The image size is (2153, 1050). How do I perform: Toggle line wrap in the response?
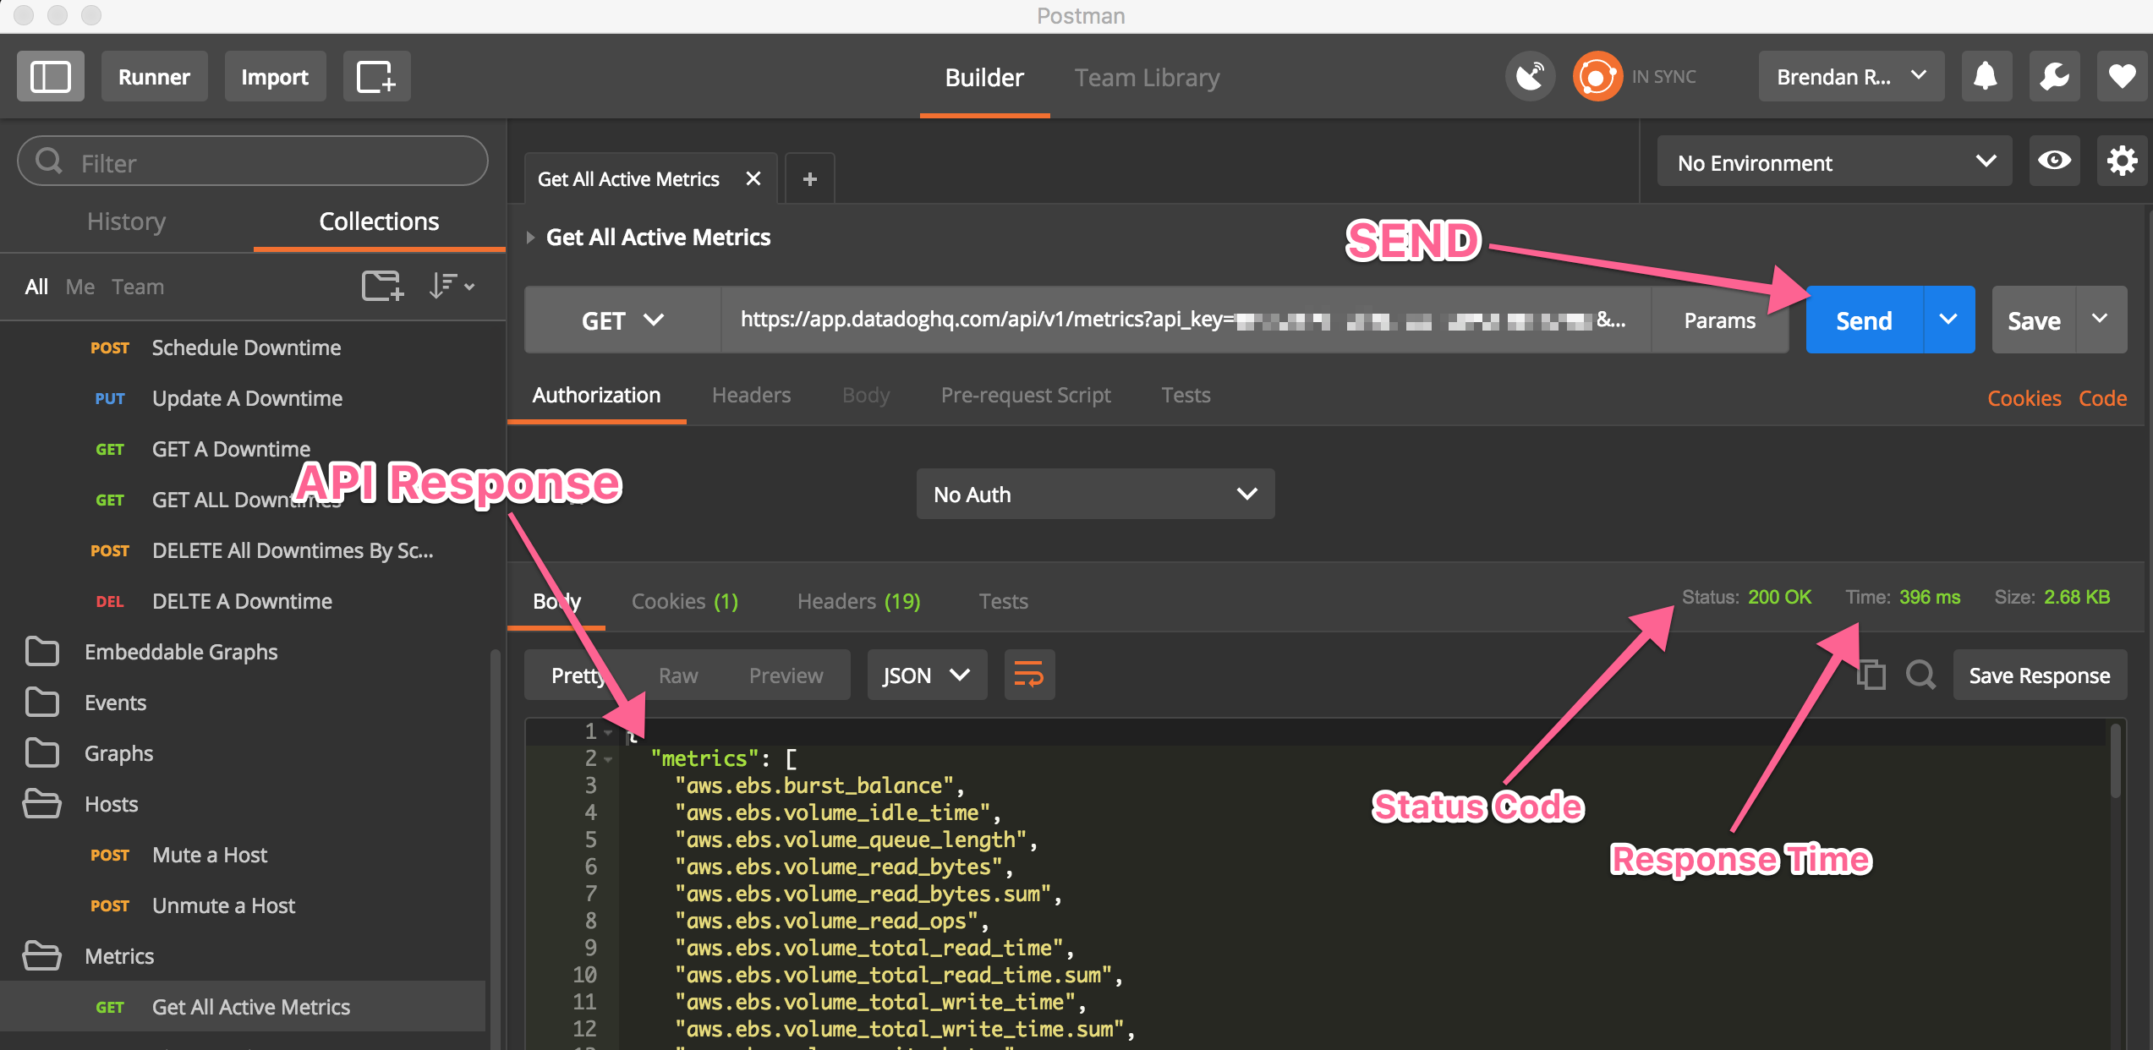click(x=1028, y=675)
